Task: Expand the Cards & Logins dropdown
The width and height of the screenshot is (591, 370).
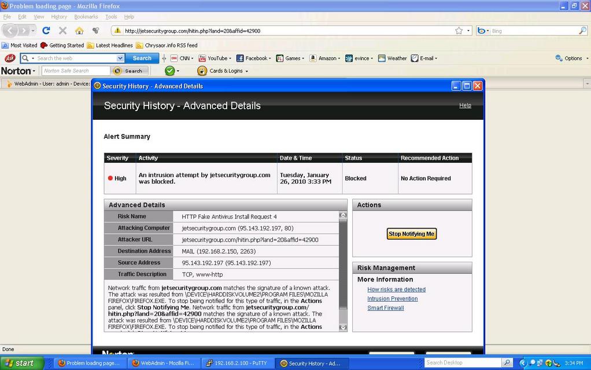Action: point(223,71)
